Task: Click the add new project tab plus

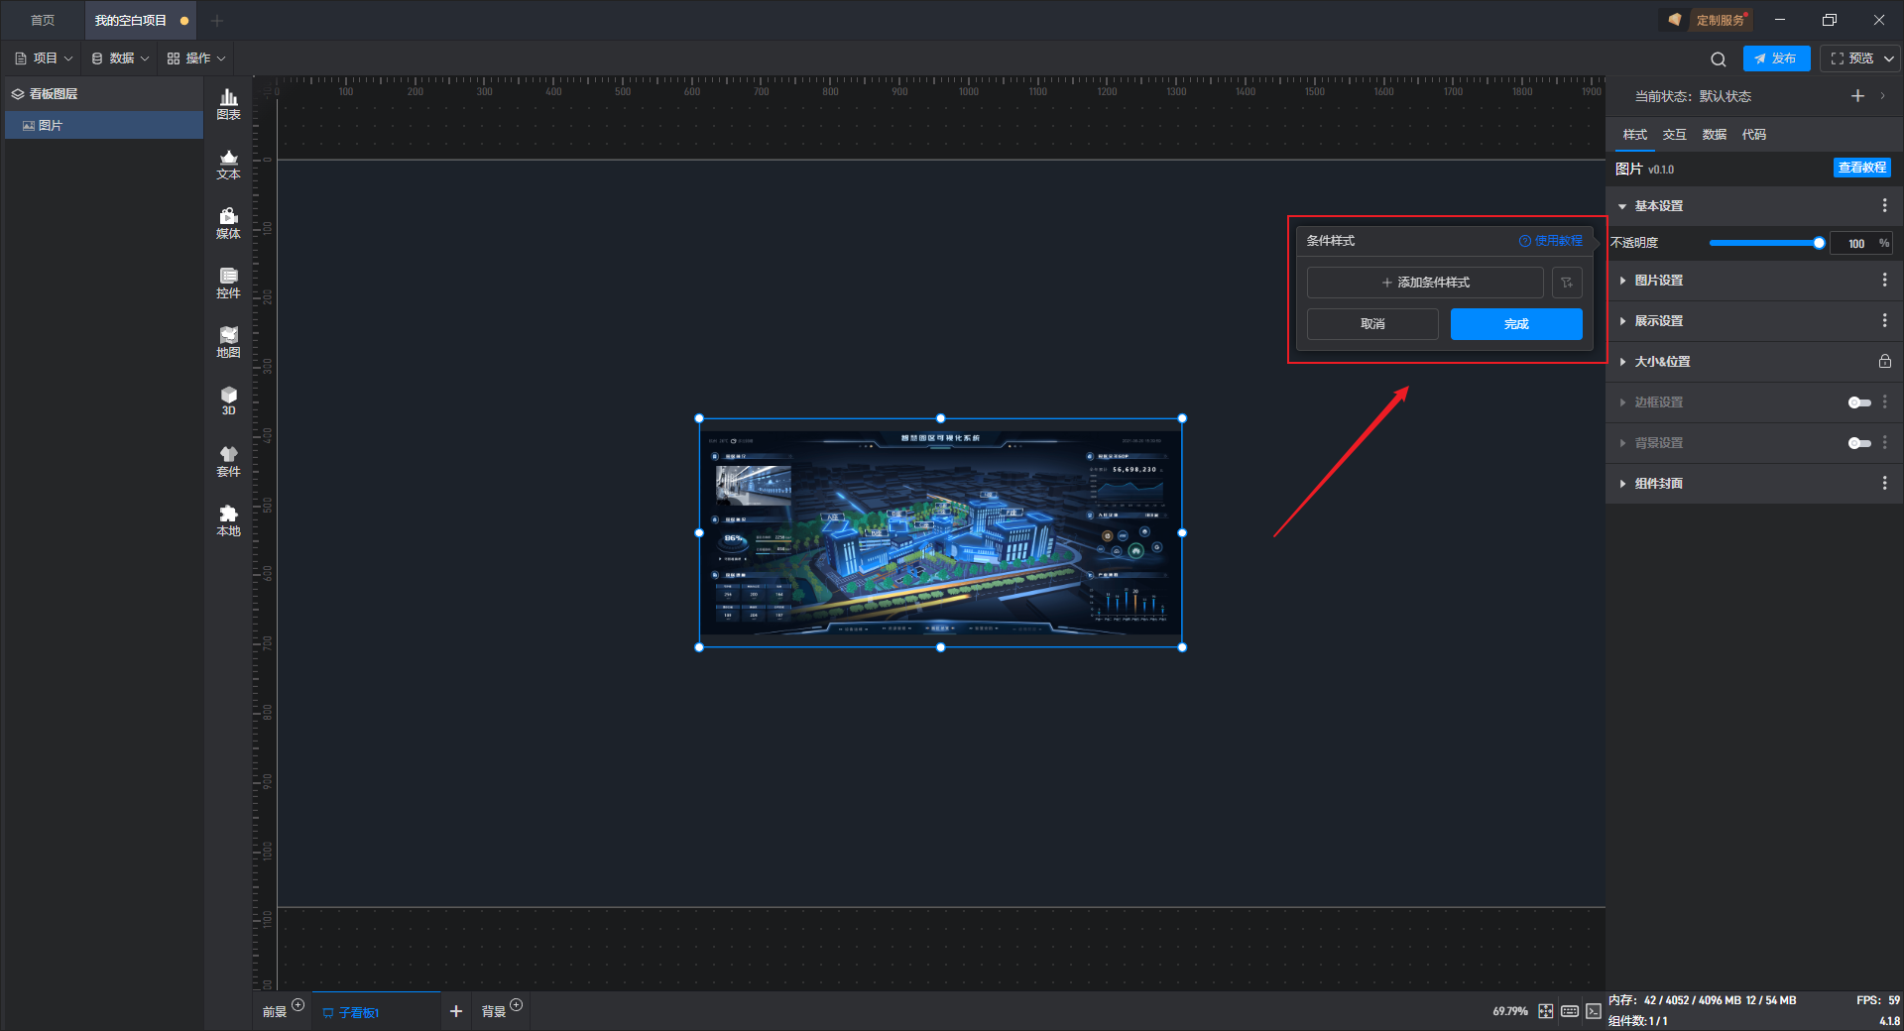Action: click(x=217, y=20)
